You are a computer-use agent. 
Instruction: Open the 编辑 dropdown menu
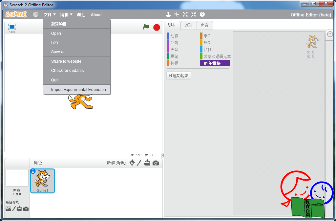pyautogui.click(x=66, y=14)
